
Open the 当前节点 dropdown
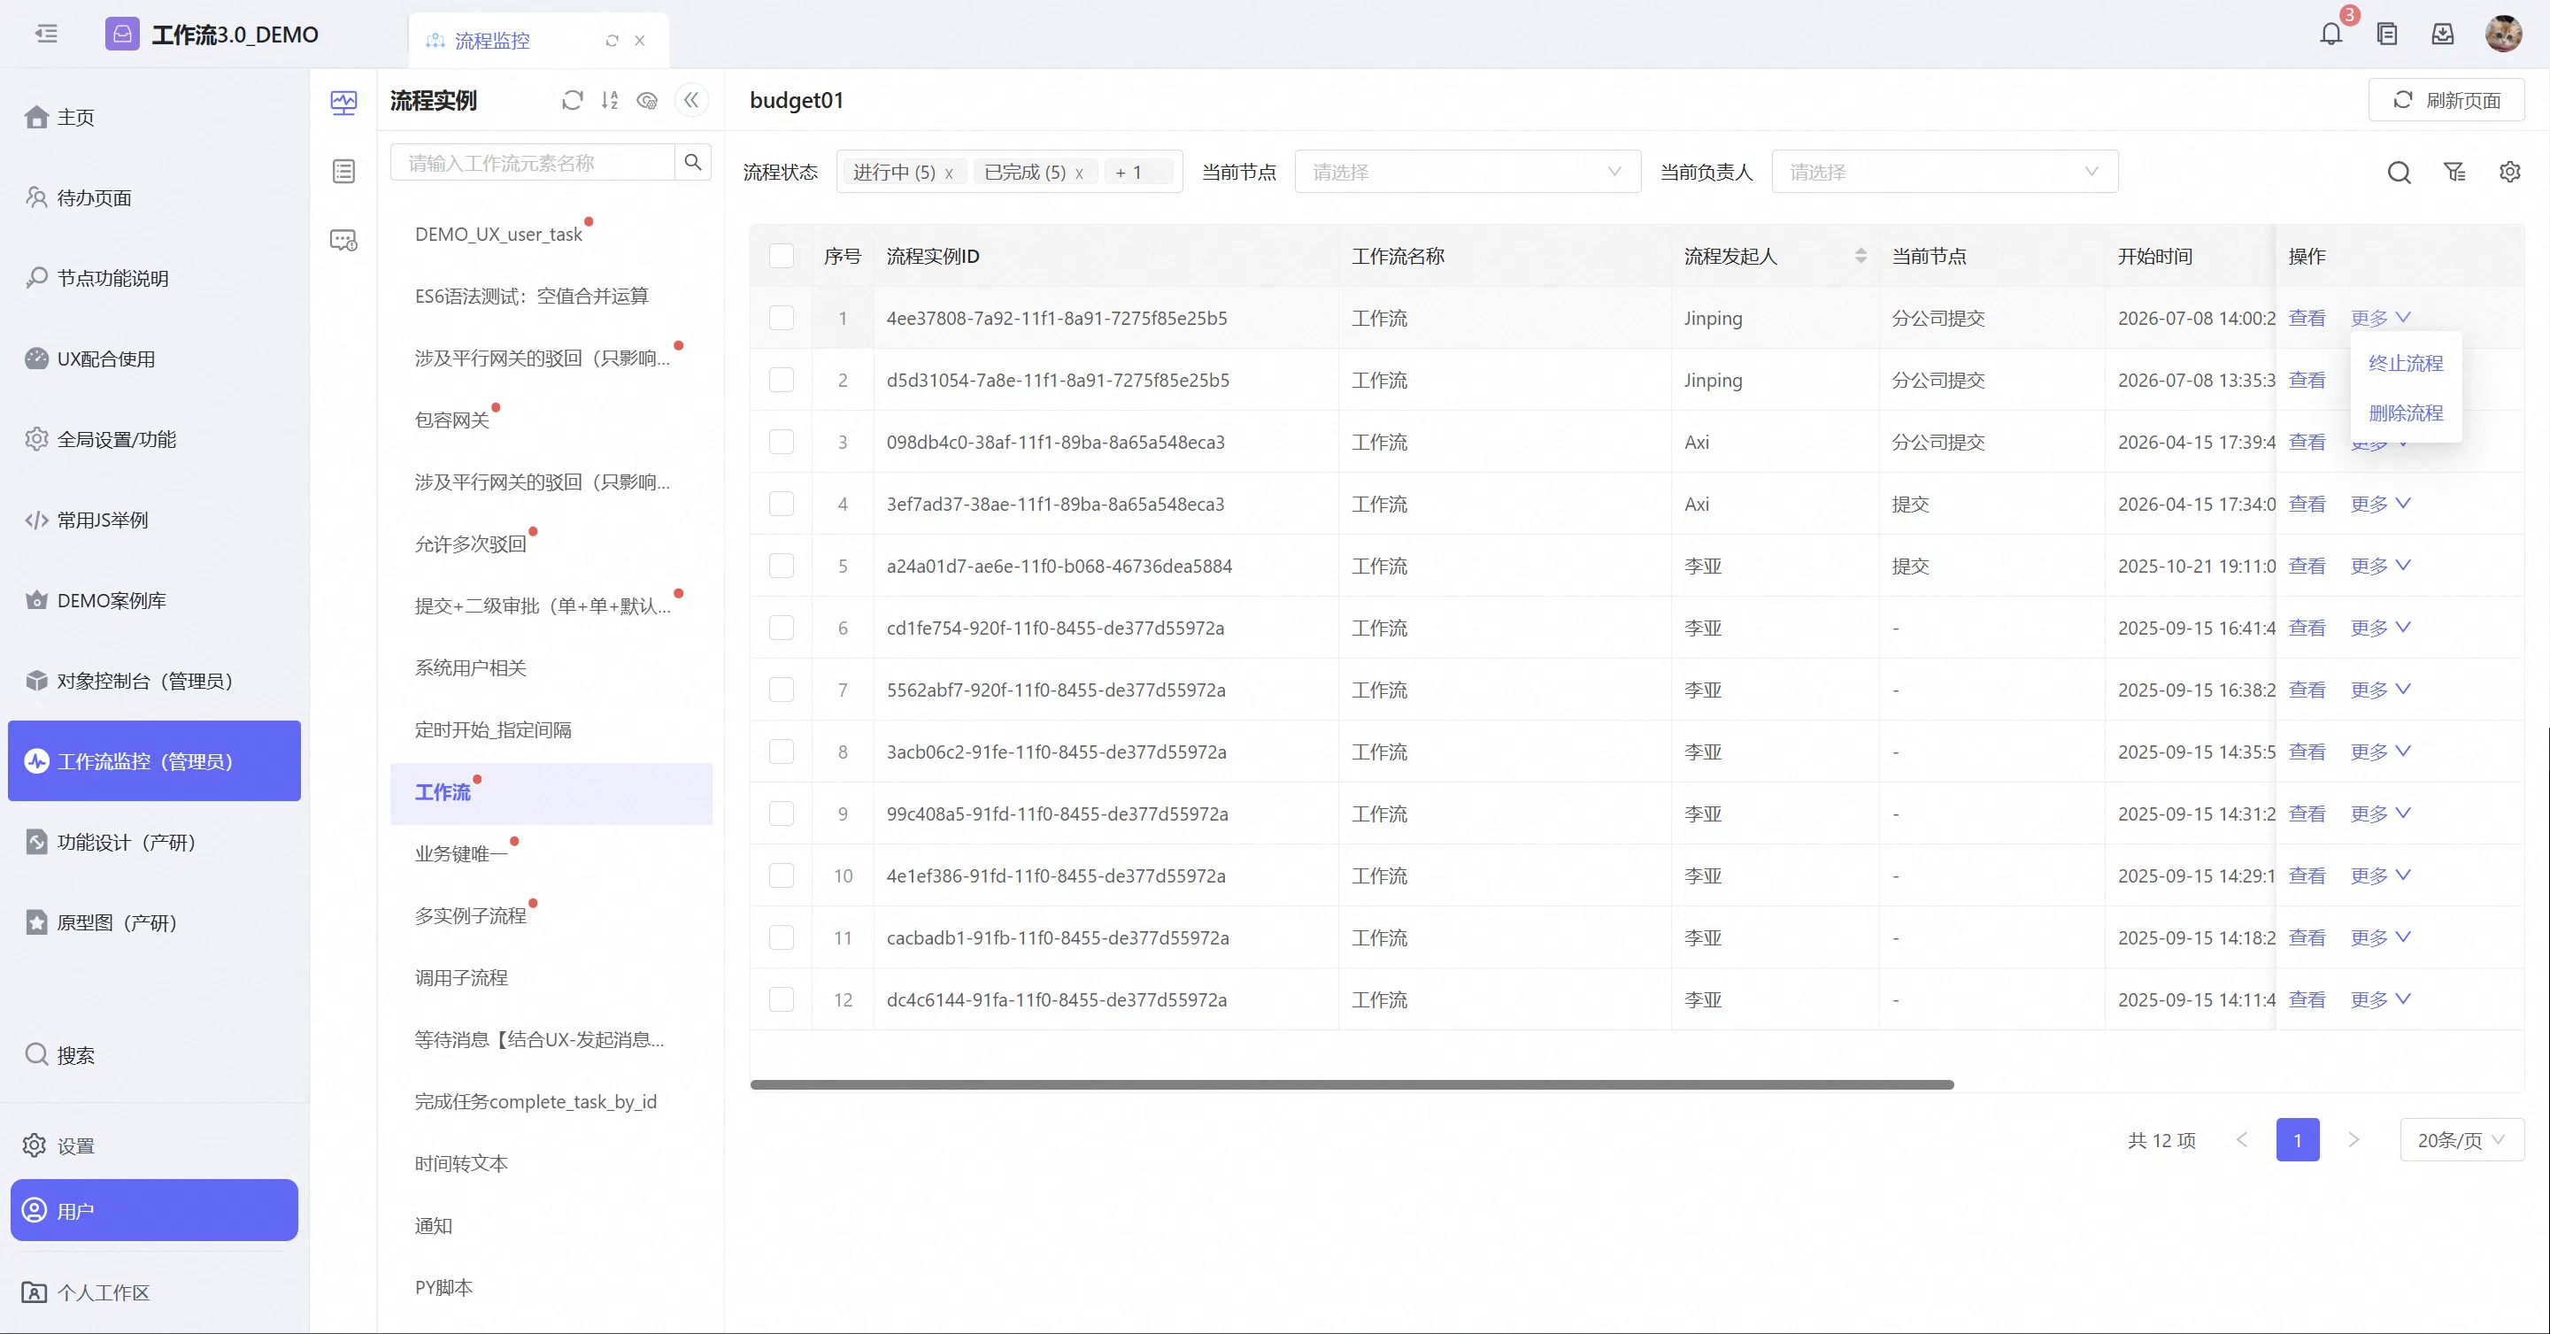tap(1467, 173)
